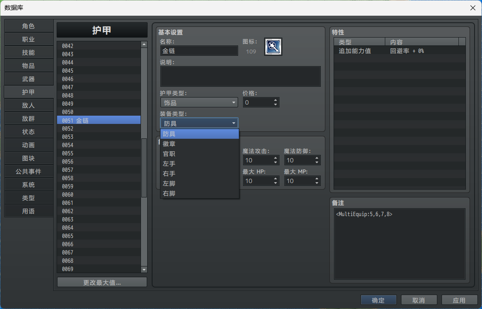Go to the 武器 tab

point(29,79)
